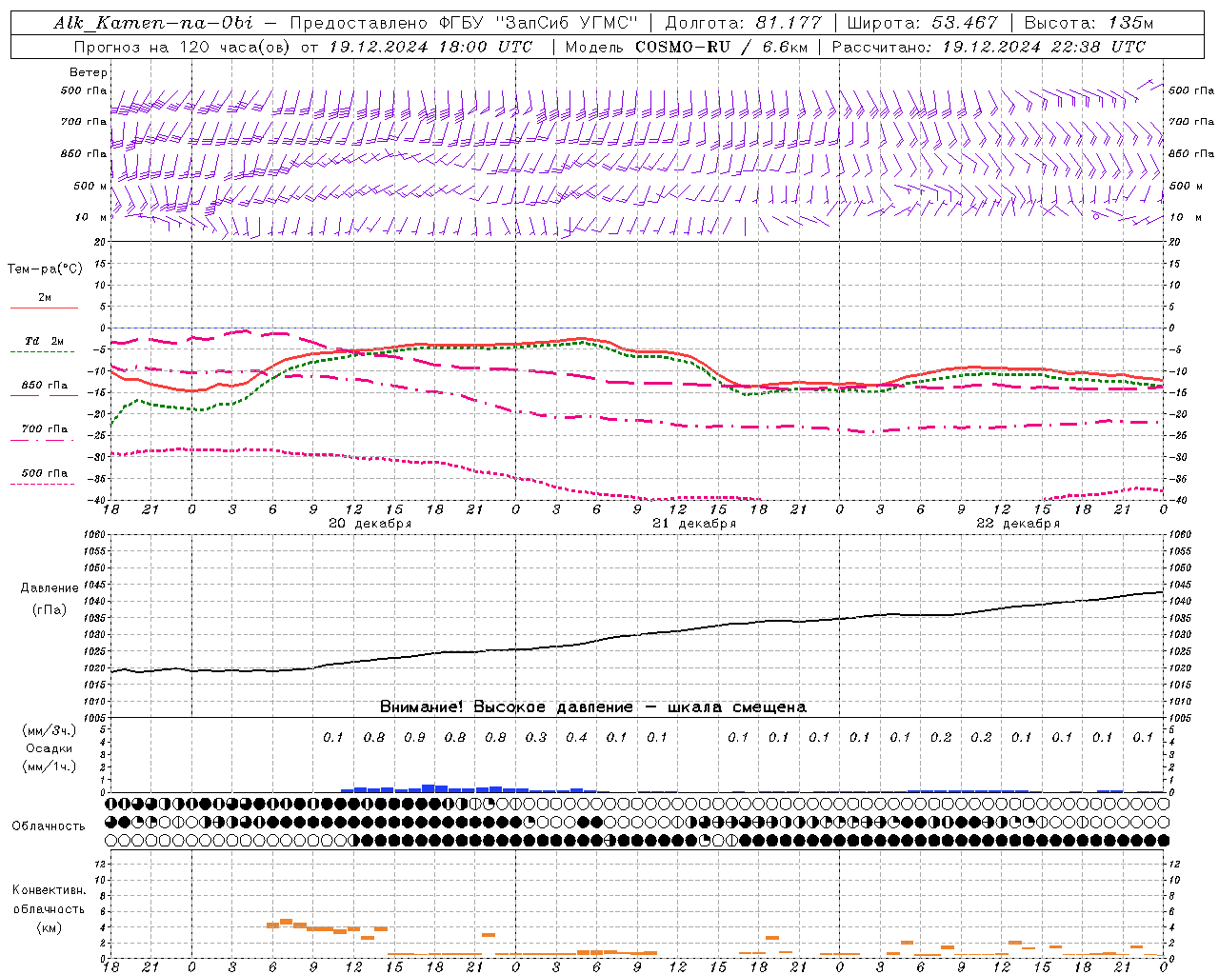The height and width of the screenshot is (975, 1219).
Task: Click the Ветер wind panel label
Action: coord(89,72)
